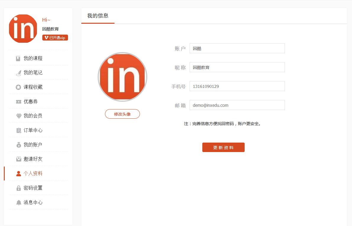Click the money bag icon for 我的账户

point(19,145)
